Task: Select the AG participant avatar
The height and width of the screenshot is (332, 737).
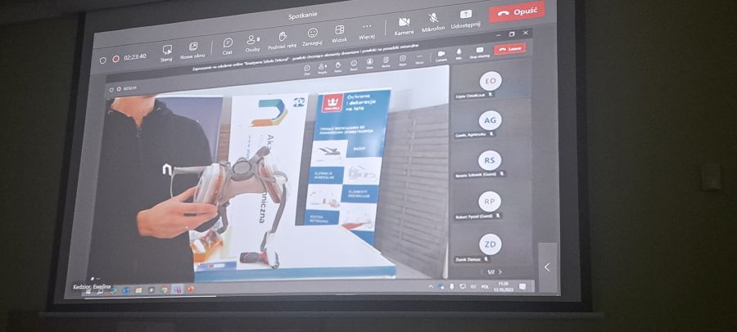Action: pos(491,121)
